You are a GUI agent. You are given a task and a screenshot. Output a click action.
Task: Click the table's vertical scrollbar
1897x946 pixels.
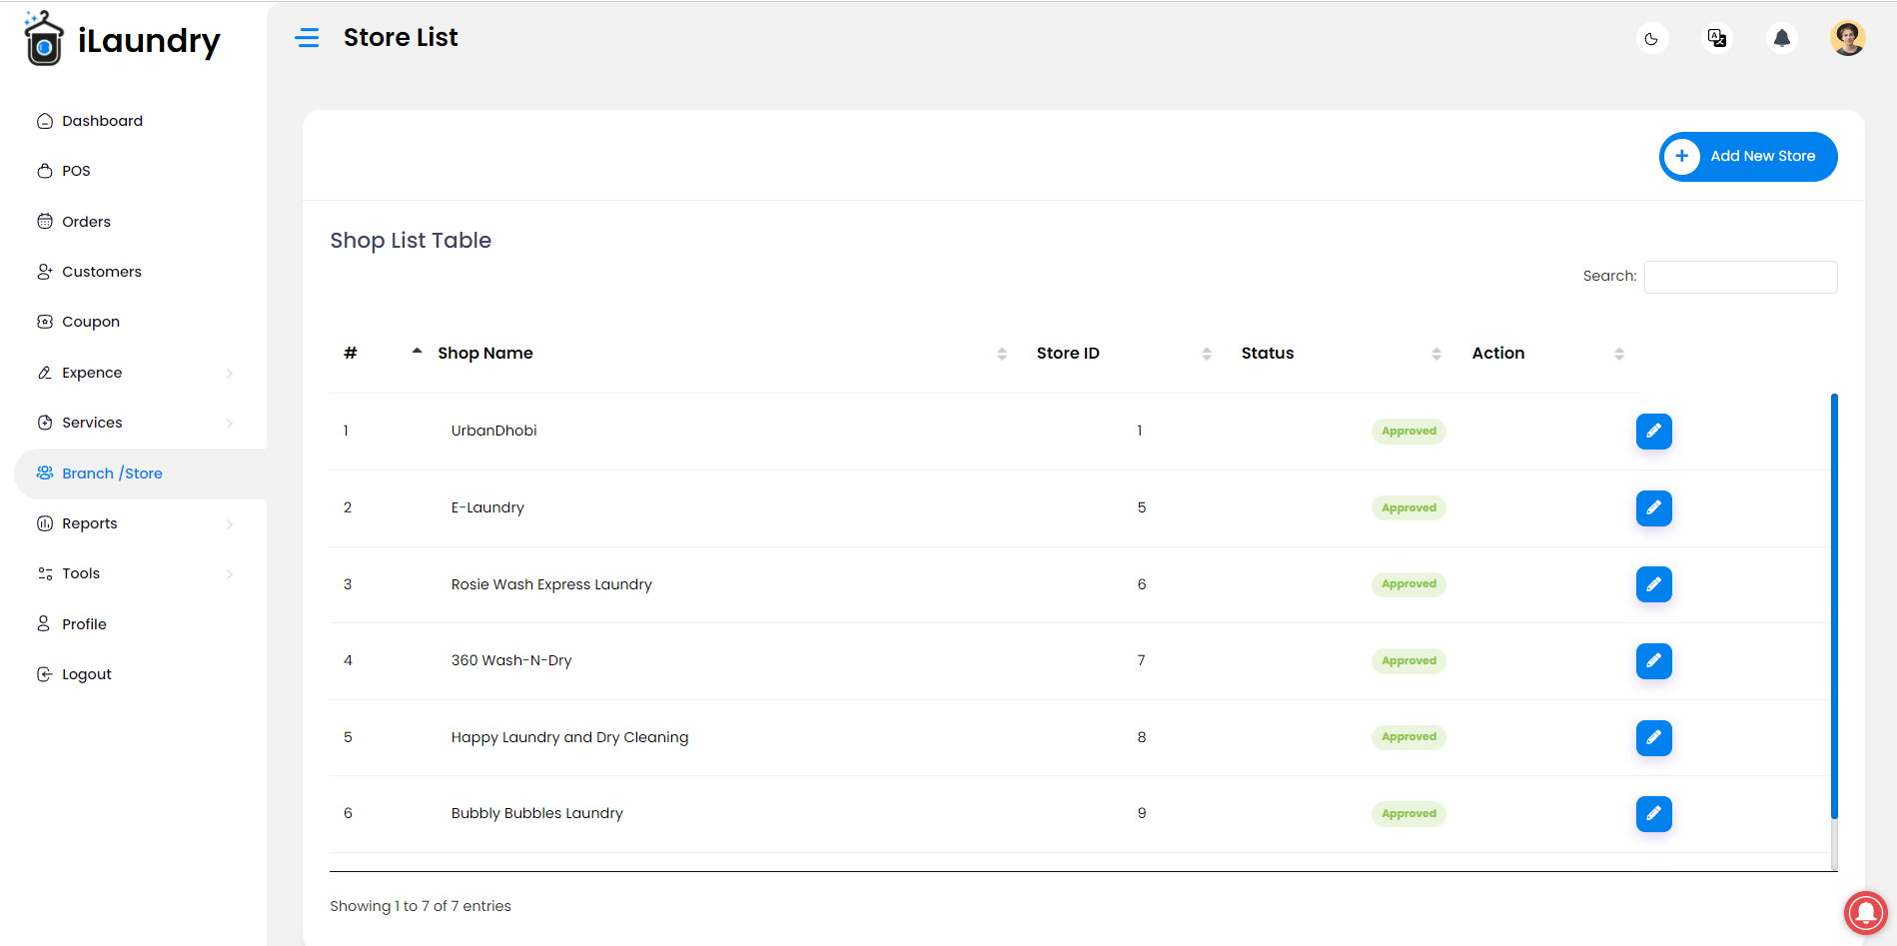1834,606
